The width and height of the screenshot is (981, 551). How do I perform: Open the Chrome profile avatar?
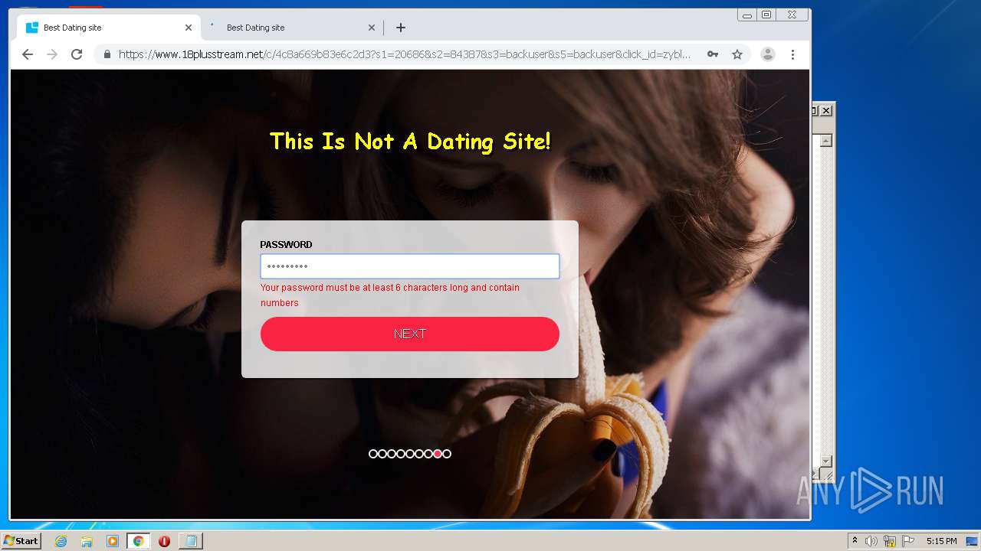pos(767,54)
